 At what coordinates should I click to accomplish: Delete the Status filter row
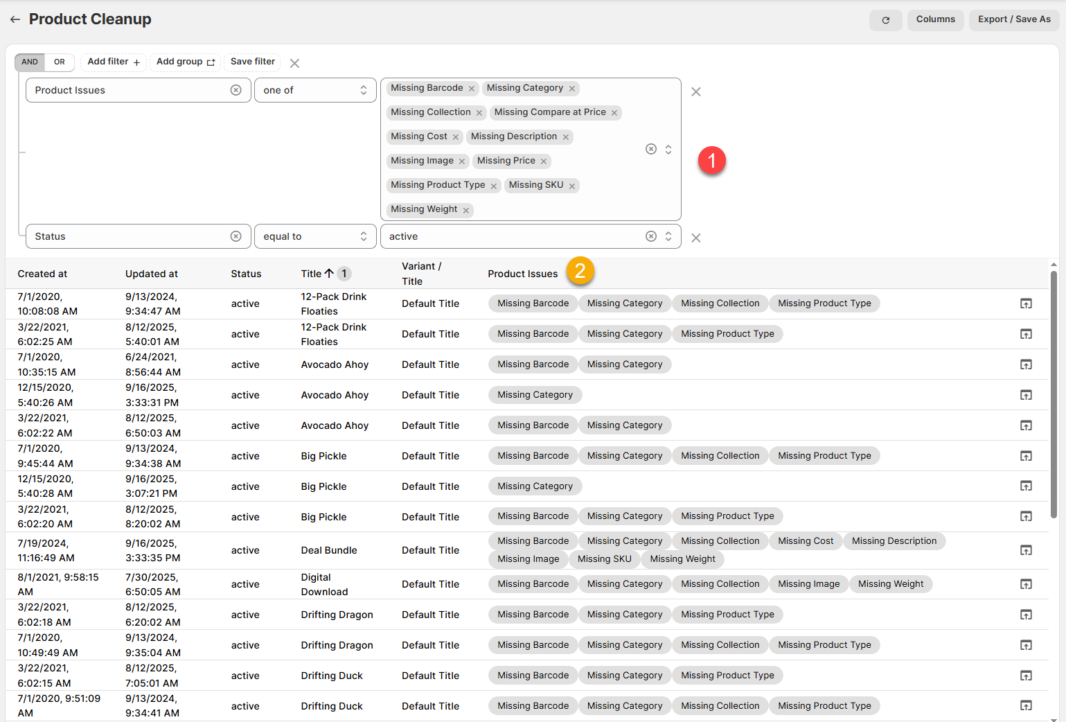(x=696, y=238)
